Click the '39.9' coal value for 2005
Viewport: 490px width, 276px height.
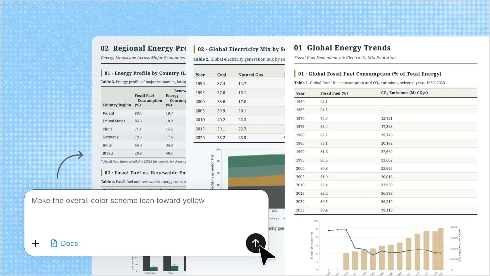(221, 111)
